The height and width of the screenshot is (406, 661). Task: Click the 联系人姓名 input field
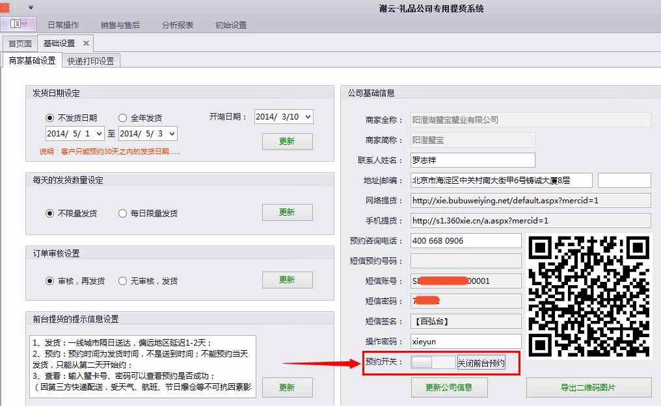(x=472, y=160)
